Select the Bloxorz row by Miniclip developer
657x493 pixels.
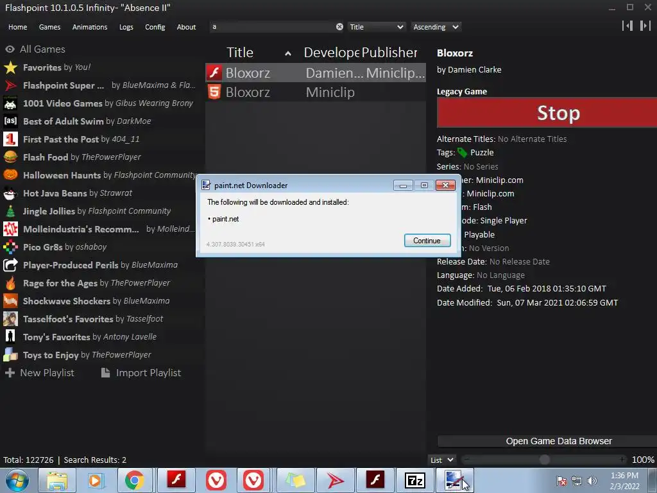coord(316,92)
